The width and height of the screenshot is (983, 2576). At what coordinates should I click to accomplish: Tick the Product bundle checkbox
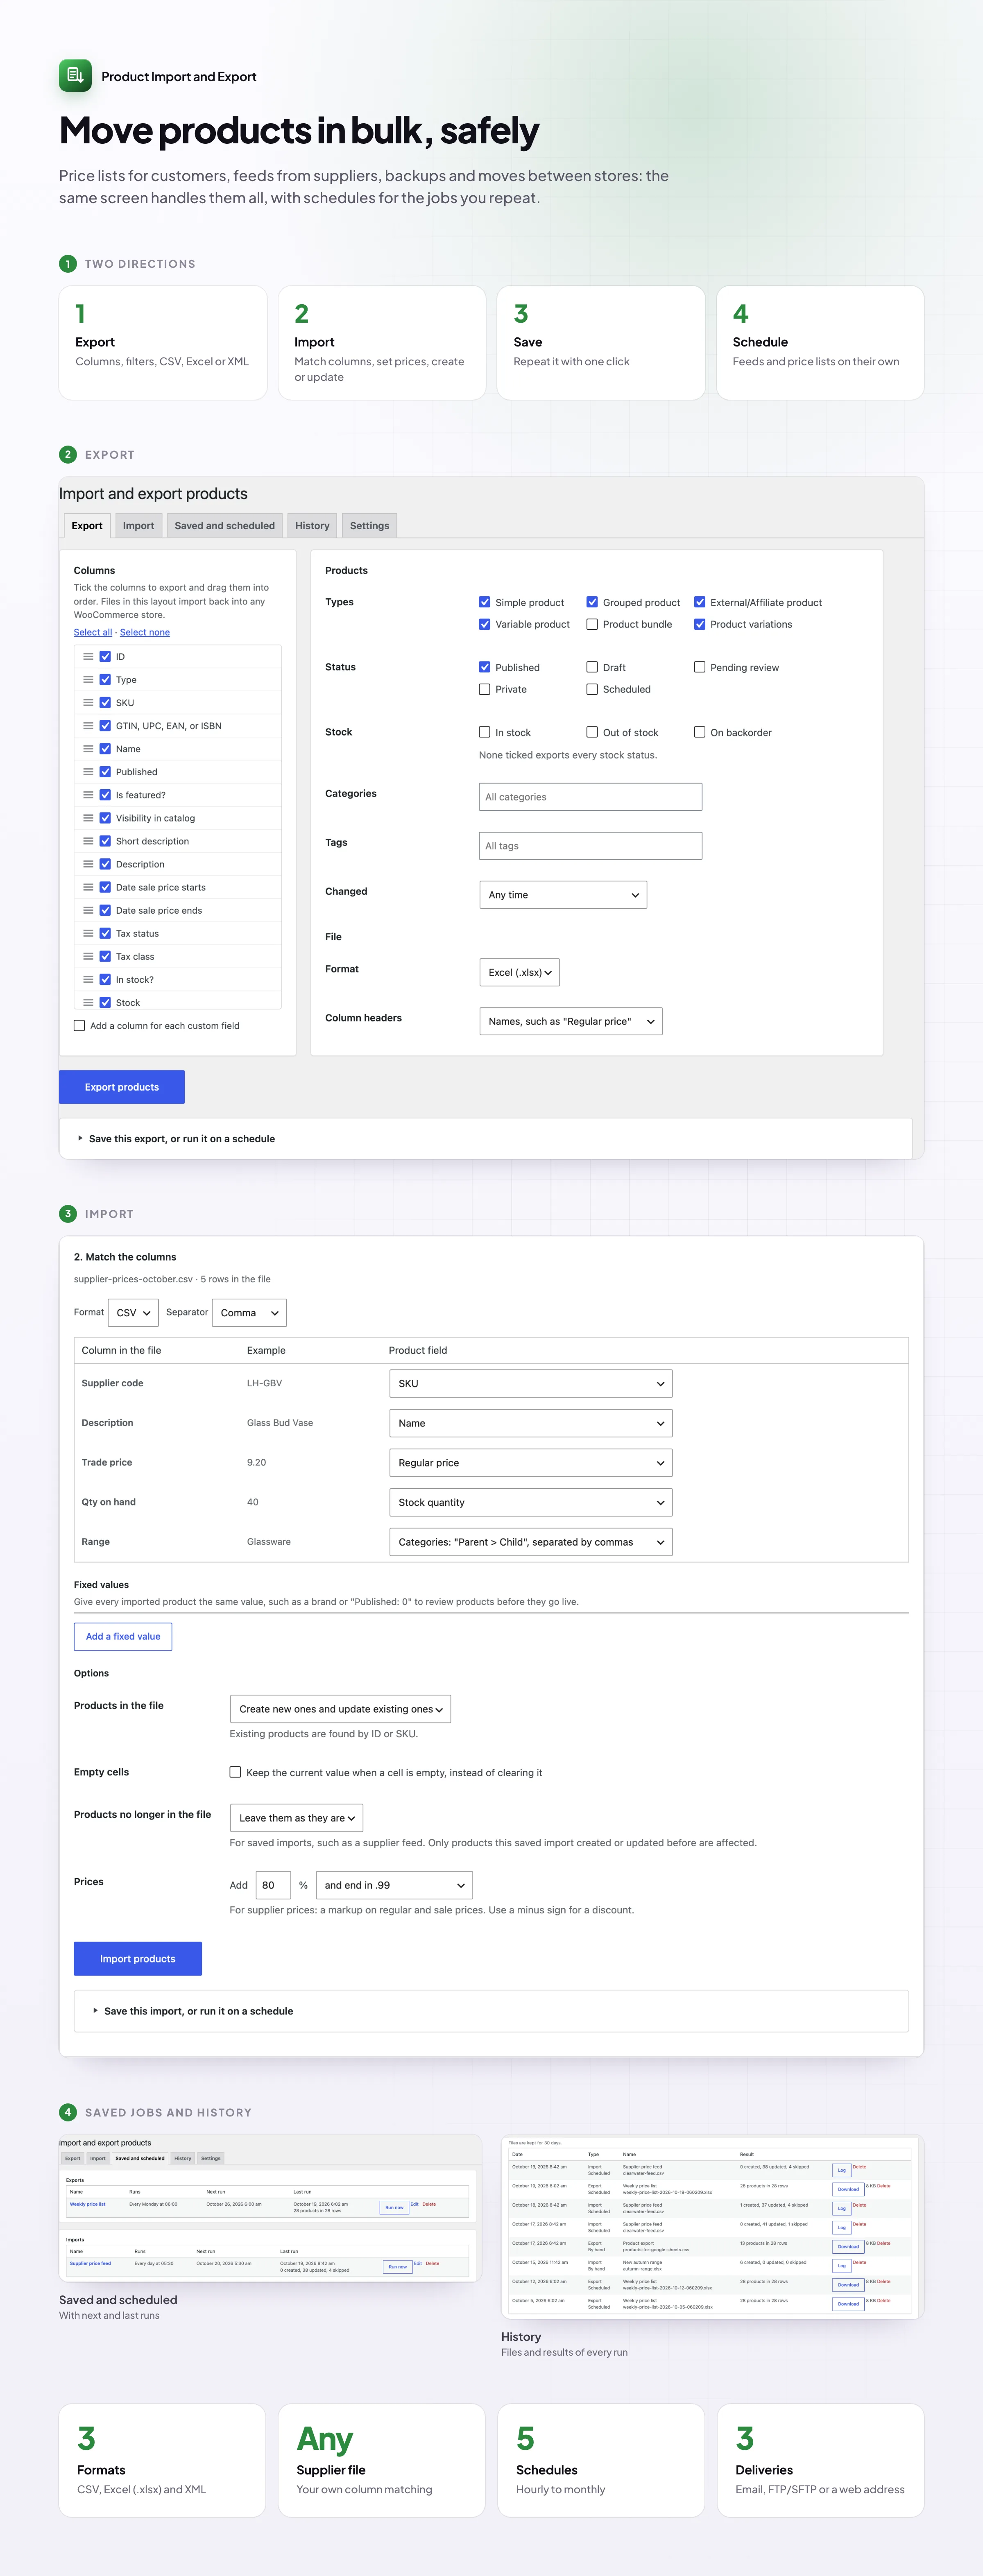pyautogui.click(x=592, y=624)
